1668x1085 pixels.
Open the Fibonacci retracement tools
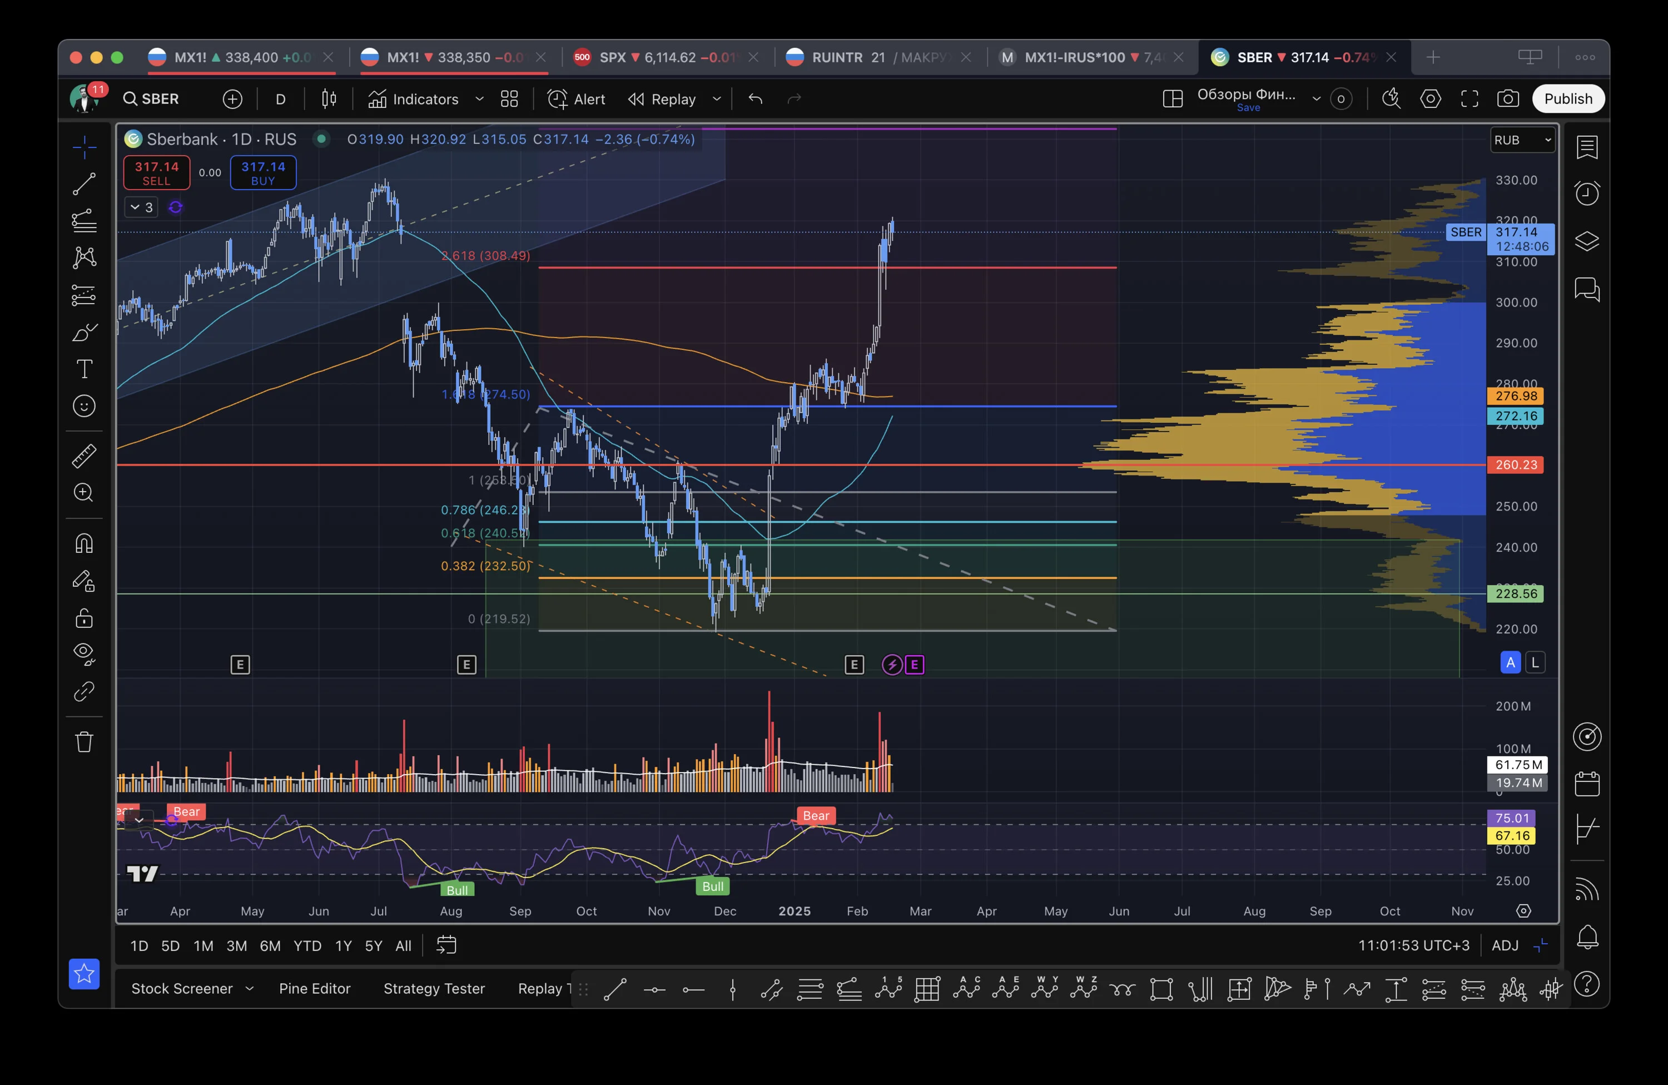(84, 221)
